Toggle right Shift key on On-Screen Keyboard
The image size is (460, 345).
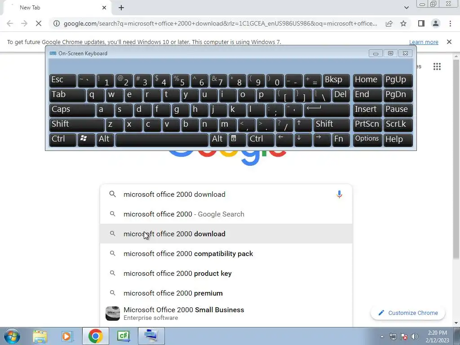point(332,125)
